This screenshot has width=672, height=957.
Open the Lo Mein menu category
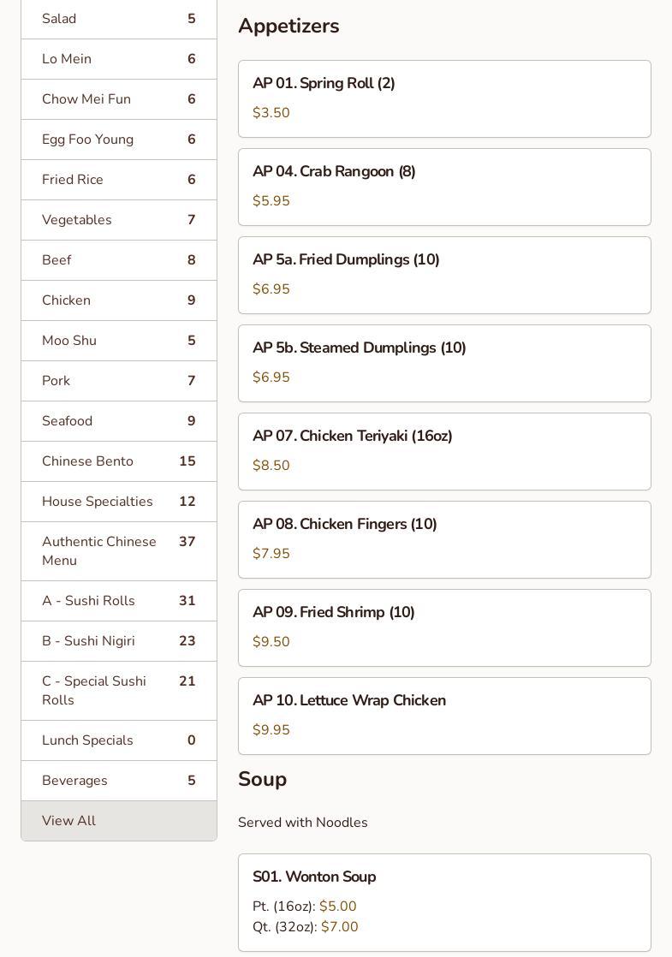pos(118,59)
